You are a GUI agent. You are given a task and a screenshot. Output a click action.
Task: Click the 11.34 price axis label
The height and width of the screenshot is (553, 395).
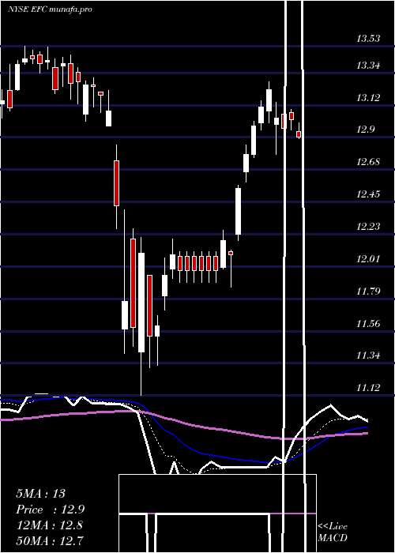tap(368, 355)
